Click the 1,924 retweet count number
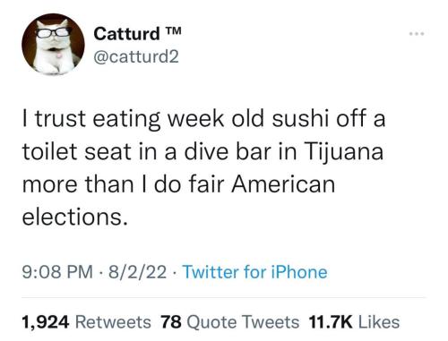Image resolution: width=448 pixels, height=341 pixels. (46, 322)
